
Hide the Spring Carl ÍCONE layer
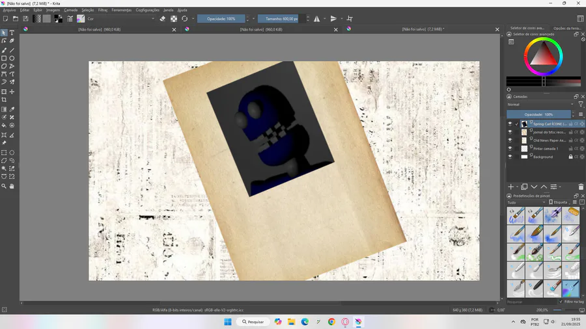point(510,124)
